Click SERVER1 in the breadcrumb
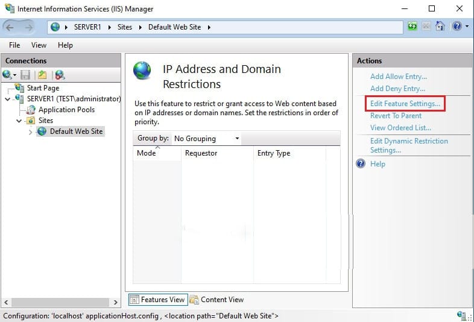The height and width of the screenshot is (322, 474). (87, 27)
